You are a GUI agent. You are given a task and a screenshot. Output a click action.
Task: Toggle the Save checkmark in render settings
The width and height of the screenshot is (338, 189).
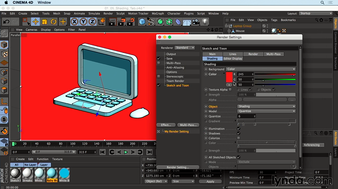pos(158,58)
